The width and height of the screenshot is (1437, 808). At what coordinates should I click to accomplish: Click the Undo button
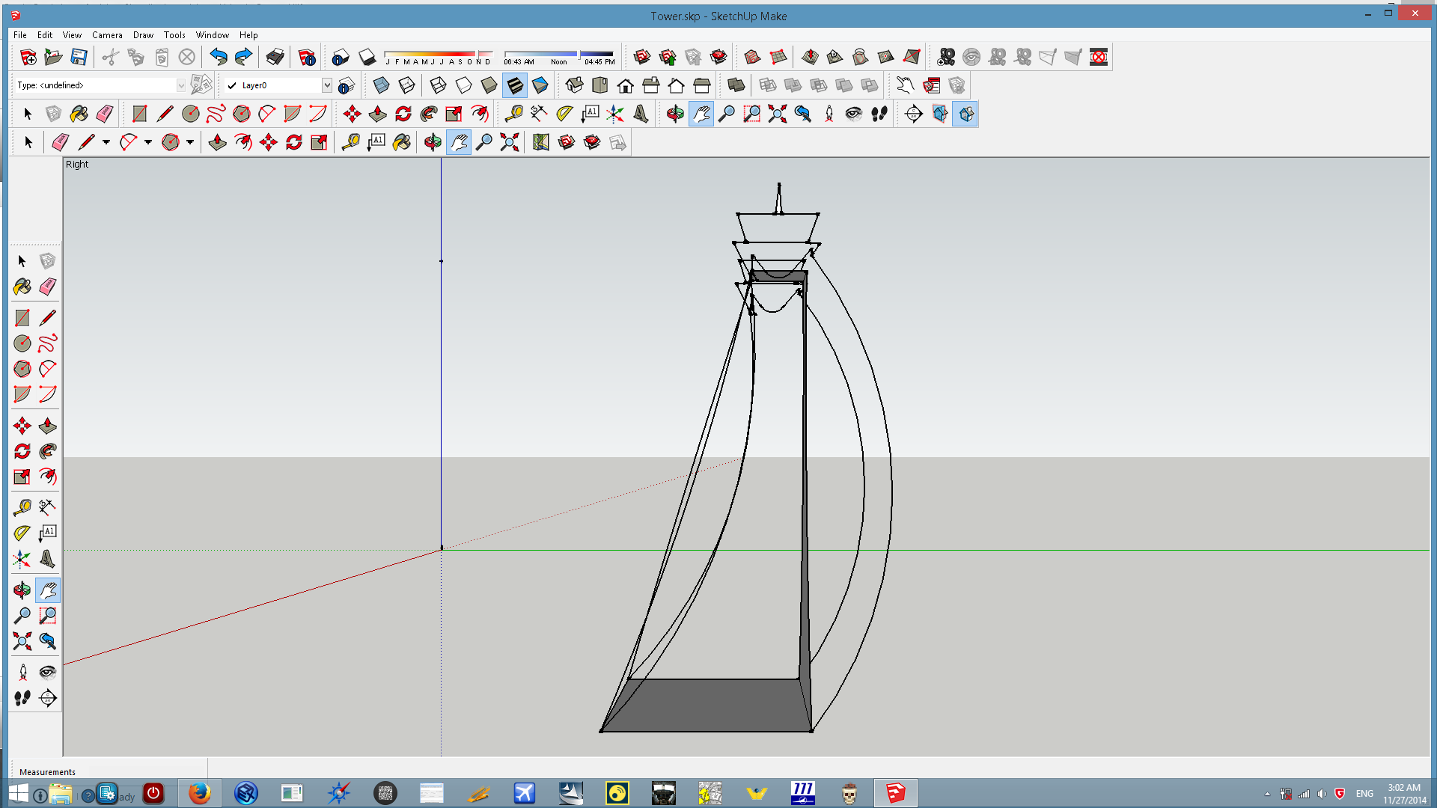point(218,57)
